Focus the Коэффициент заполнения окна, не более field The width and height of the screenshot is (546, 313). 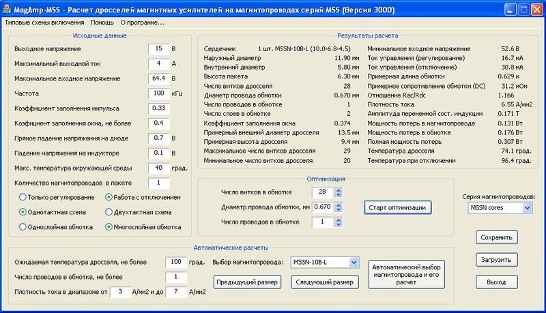pos(159,123)
